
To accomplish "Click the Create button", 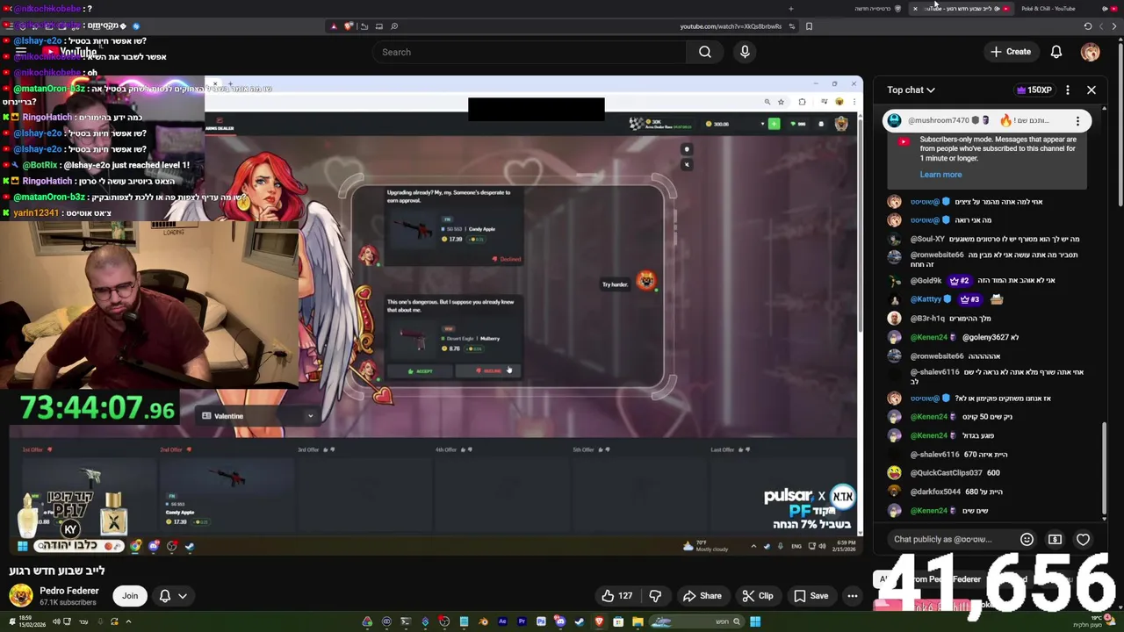I will 1011,52.
